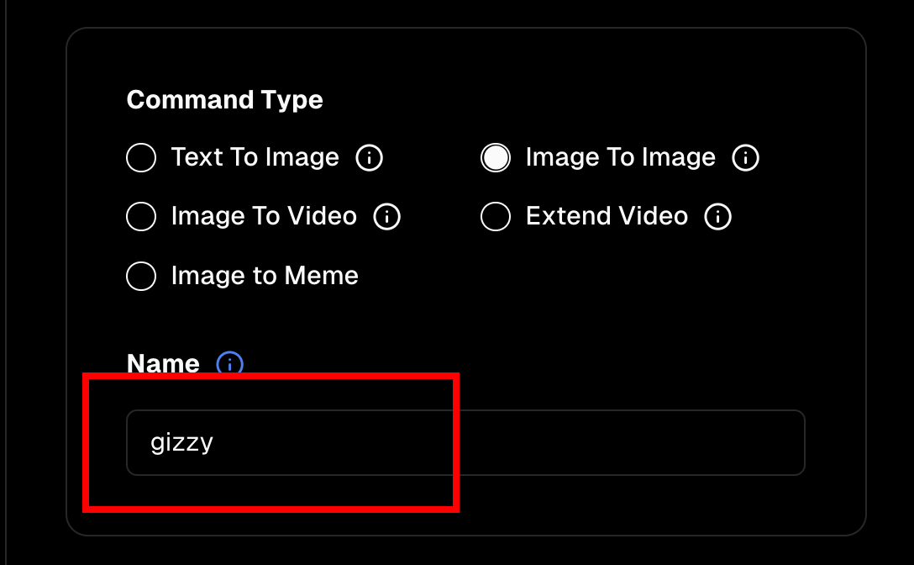This screenshot has width=914, height=565.
Task: Enable the Extend Video radio option
Action: click(496, 217)
